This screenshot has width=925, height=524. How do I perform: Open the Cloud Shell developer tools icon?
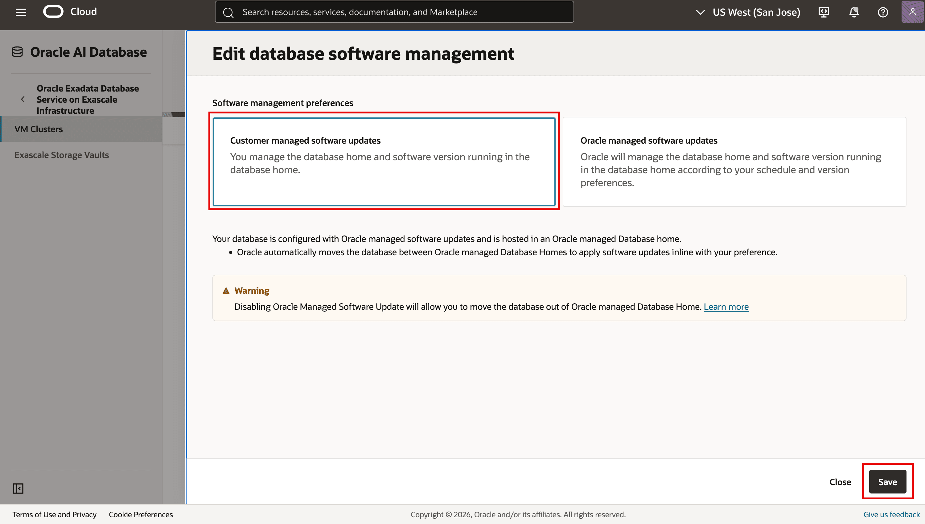(x=824, y=12)
